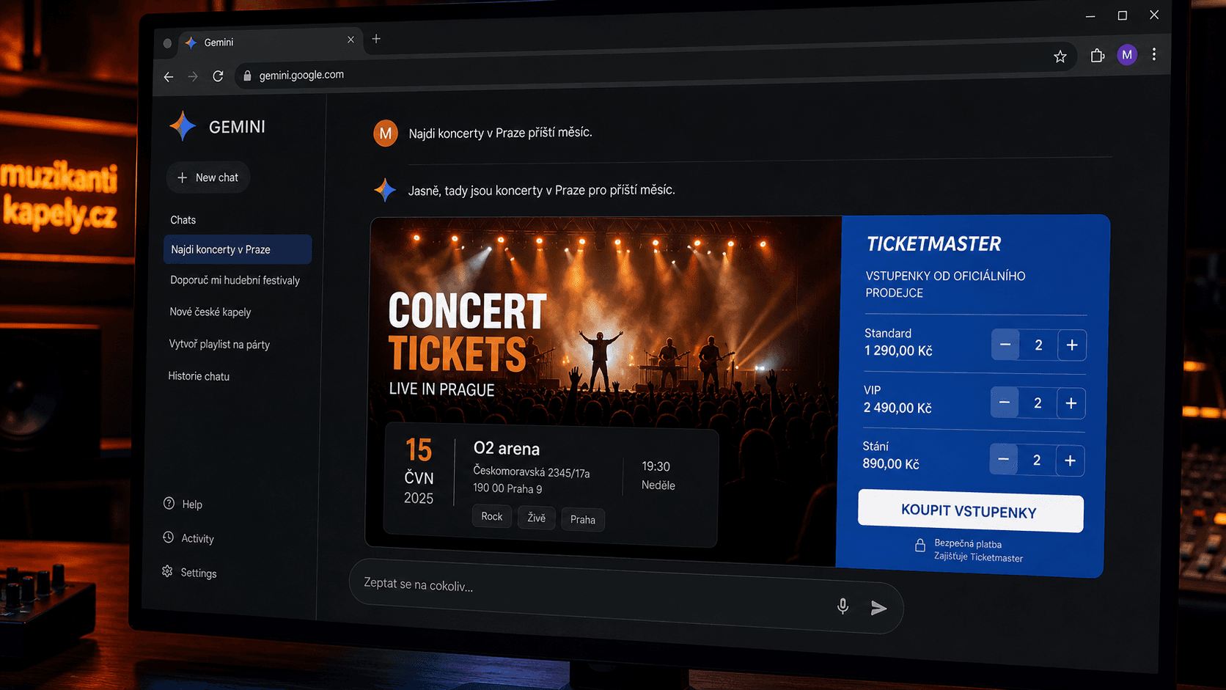Click the Standard price '1 290,00 Kč'

pos(898,350)
